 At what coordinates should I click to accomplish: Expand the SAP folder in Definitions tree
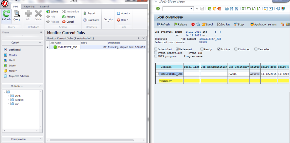click(x=8, y=104)
